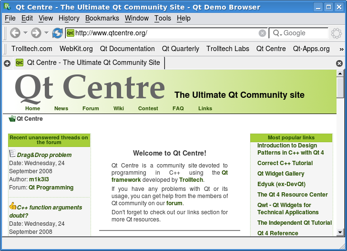Open the History menu
347x251 pixels.
(x=69, y=18)
